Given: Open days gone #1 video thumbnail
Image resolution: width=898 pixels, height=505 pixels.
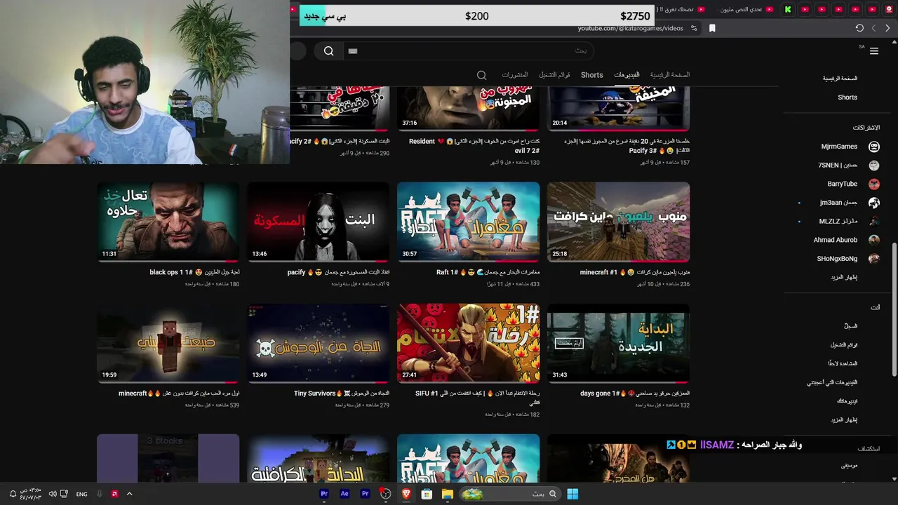Looking at the screenshot, I should pyautogui.click(x=618, y=343).
